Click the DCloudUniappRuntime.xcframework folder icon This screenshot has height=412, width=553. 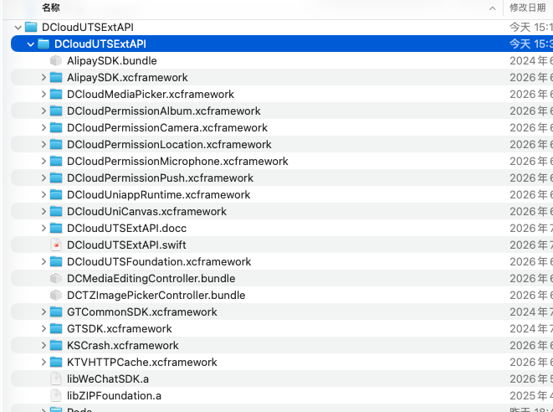pos(56,195)
